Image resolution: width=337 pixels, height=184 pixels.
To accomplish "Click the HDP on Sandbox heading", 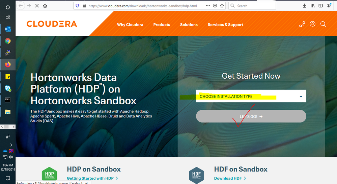I will click(94, 169).
